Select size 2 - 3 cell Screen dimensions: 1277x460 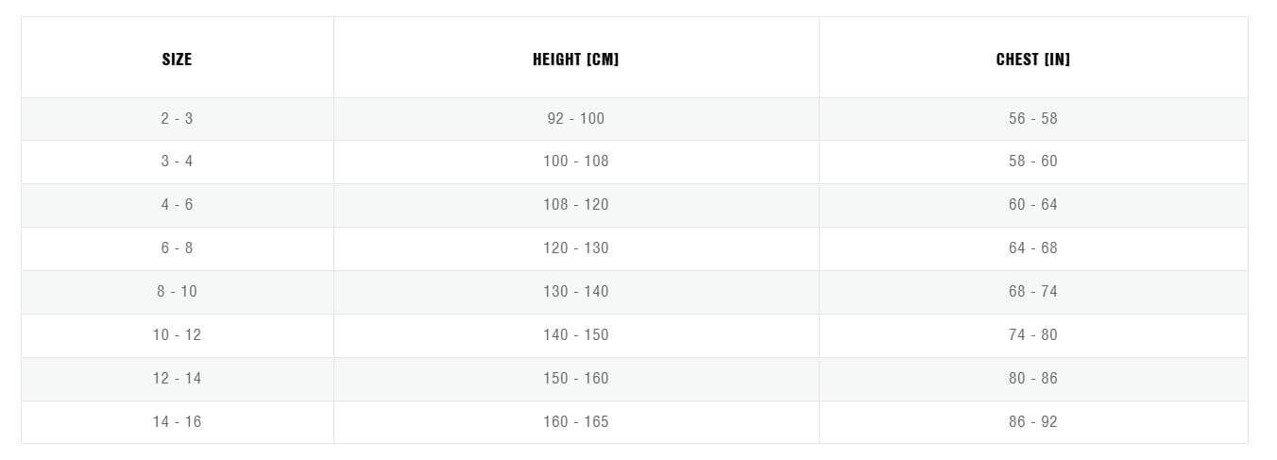pyautogui.click(x=177, y=118)
